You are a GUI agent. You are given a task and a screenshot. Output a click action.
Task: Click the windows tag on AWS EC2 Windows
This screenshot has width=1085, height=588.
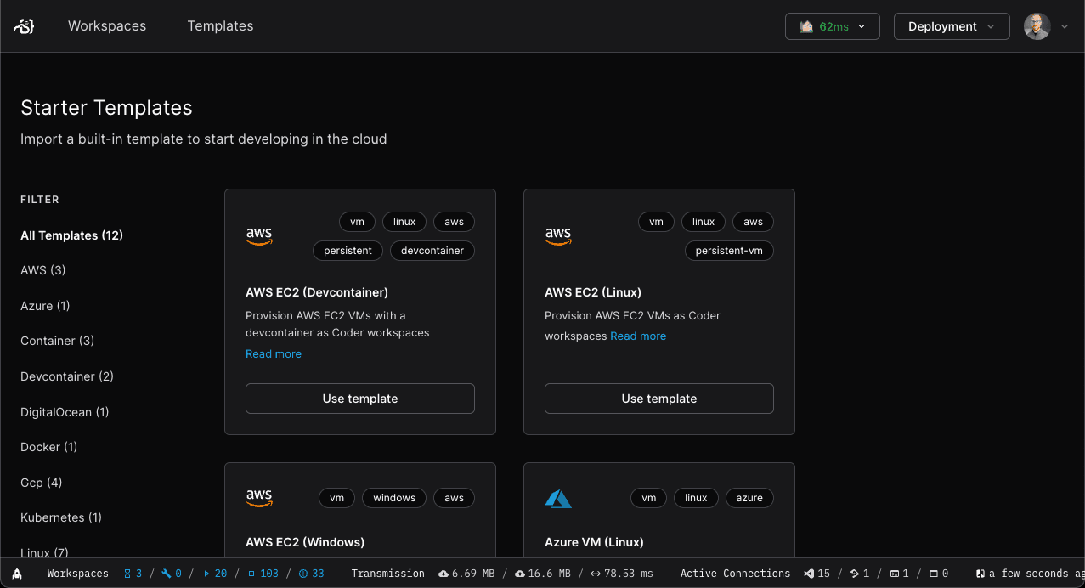point(394,498)
